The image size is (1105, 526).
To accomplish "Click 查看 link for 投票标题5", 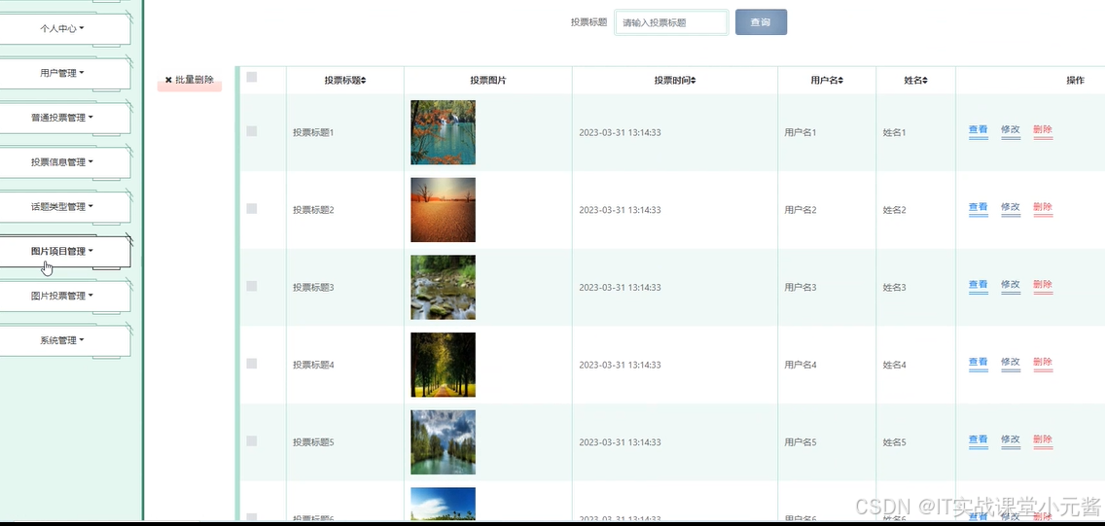I will 979,440.
